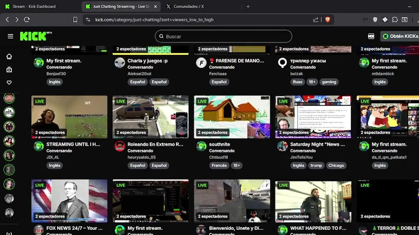Close the Just Chatting Streaming tab

pyautogui.click(x=155, y=6)
